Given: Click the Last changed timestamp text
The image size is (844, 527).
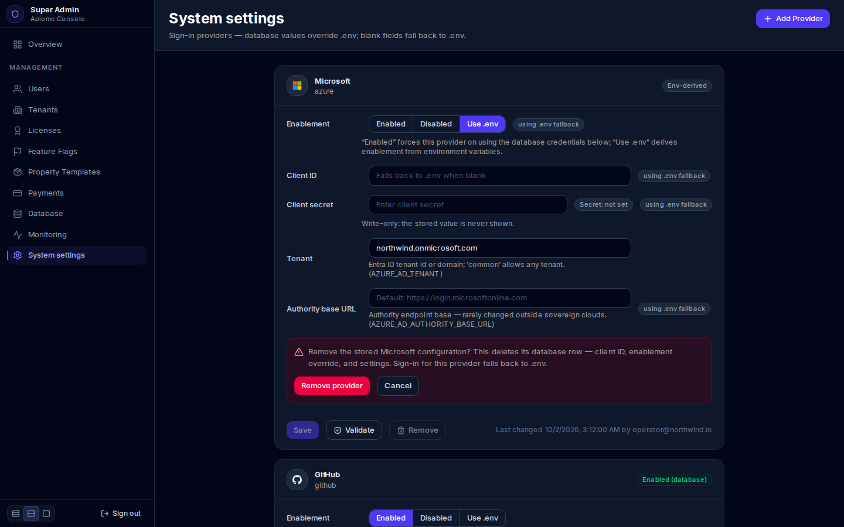Looking at the screenshot, I should pos(604,430).
